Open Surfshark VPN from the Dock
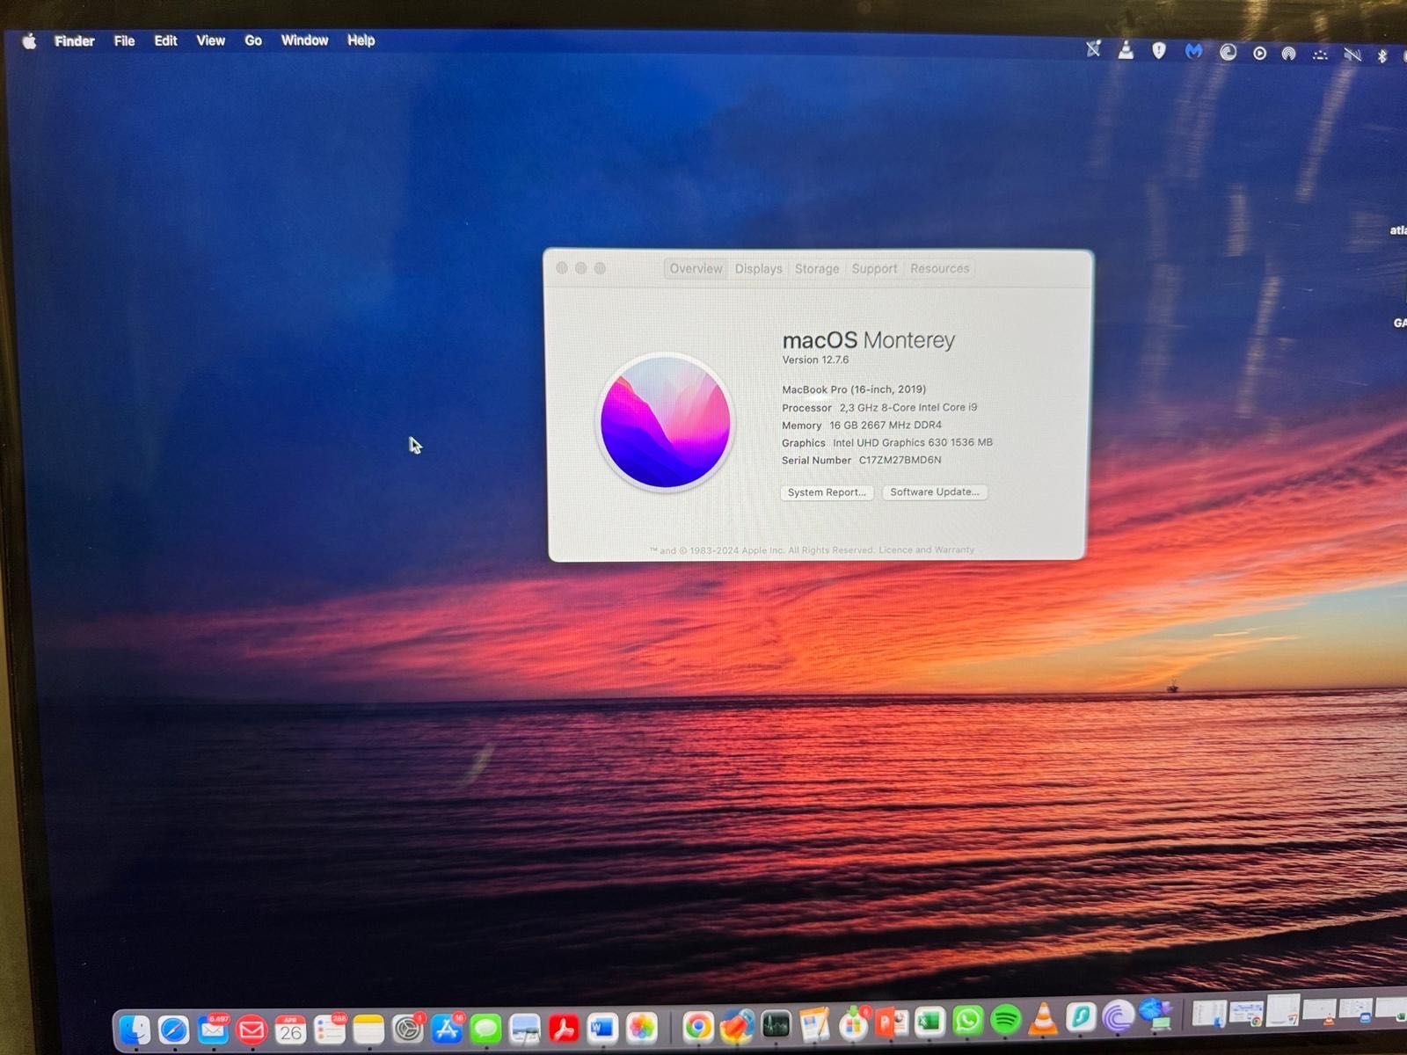 point(1081,1017)
